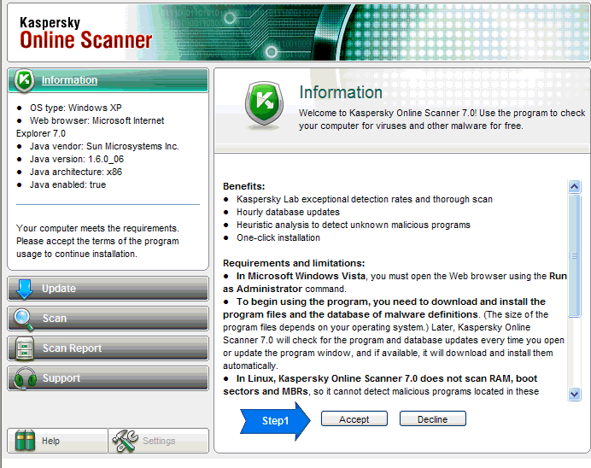Open the Information link in the sidebar
The image size is (591, 468).
69,80
